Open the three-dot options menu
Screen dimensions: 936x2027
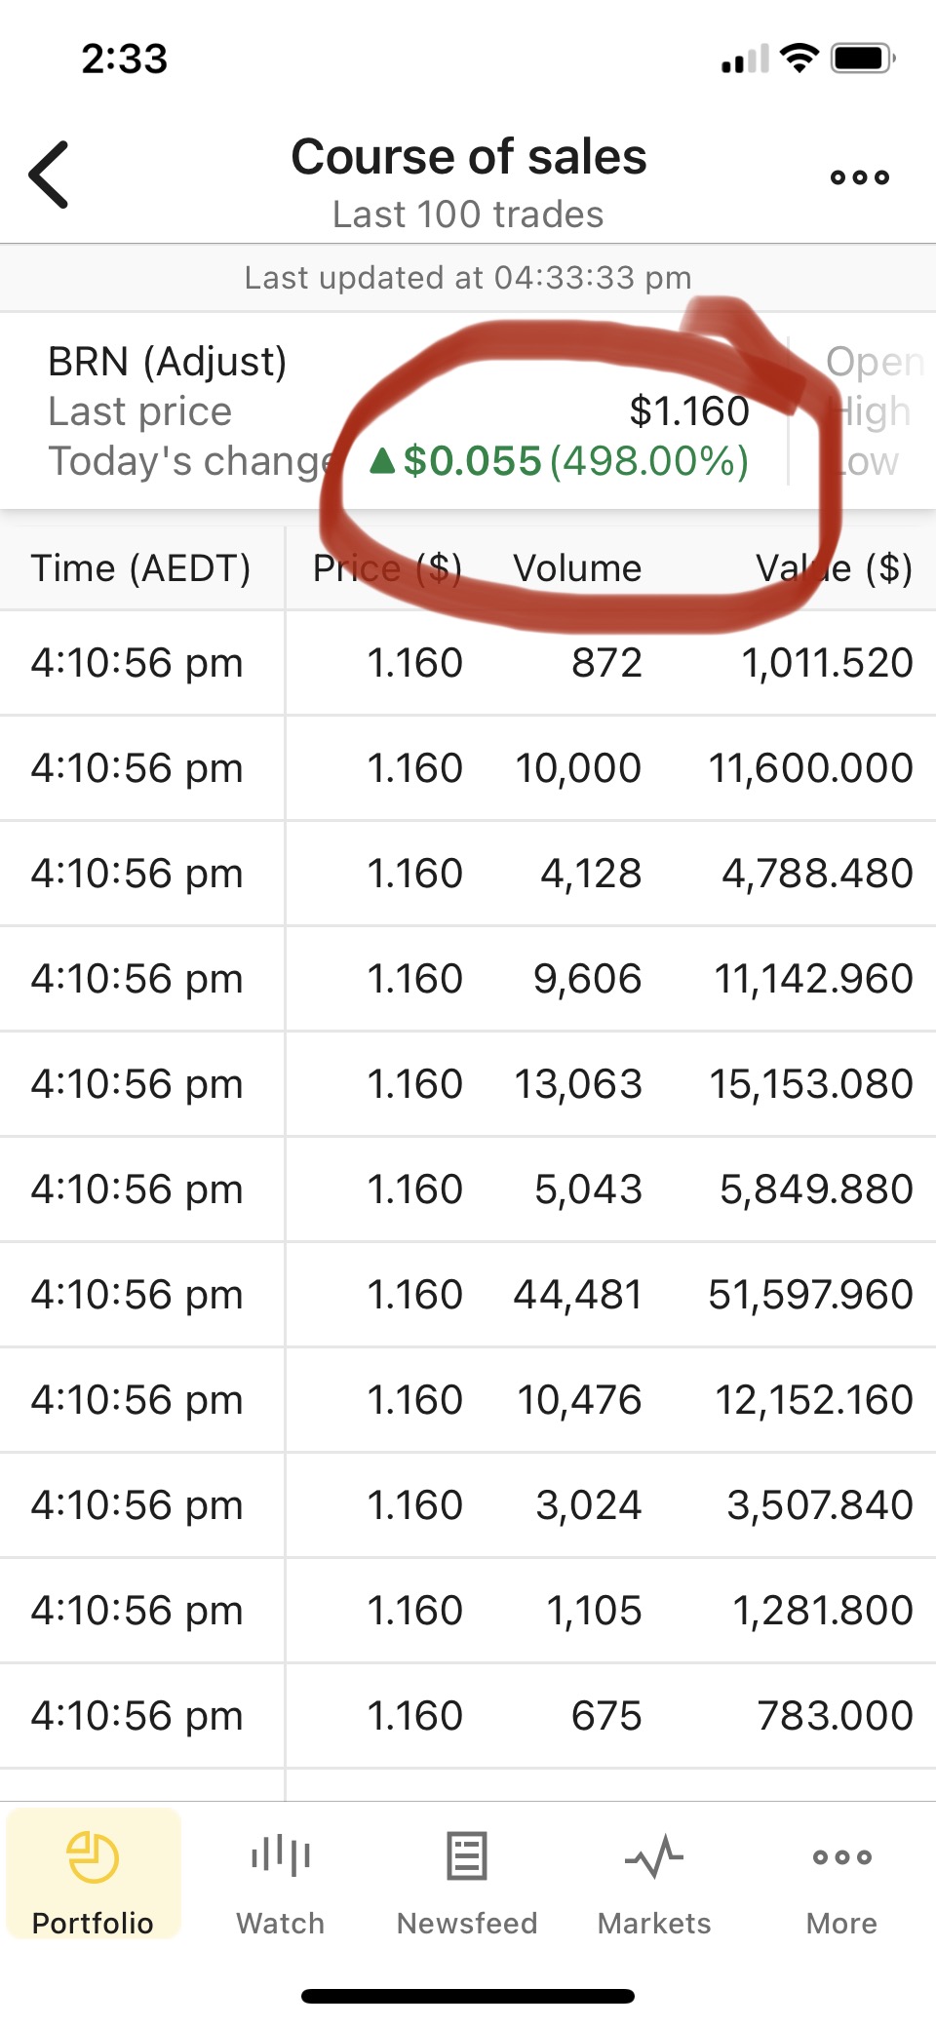[x=859, y=177]
